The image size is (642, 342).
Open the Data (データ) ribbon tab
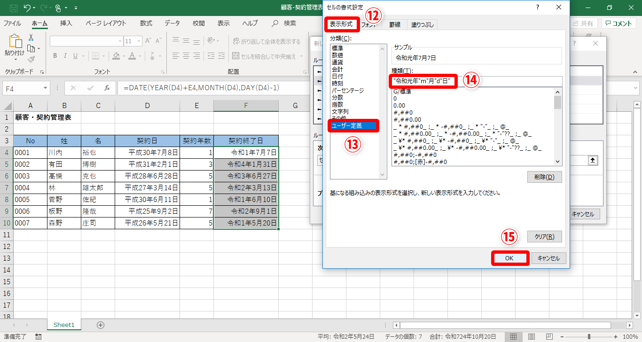[x=172, y=23]
